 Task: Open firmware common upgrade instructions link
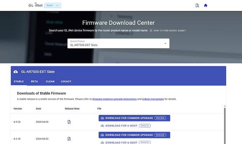pyautogui.click(x=114, y=99)
